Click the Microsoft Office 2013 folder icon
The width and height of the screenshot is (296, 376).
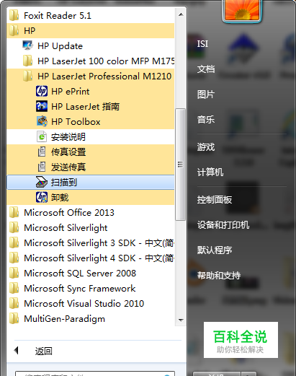(x=14, y=212)
